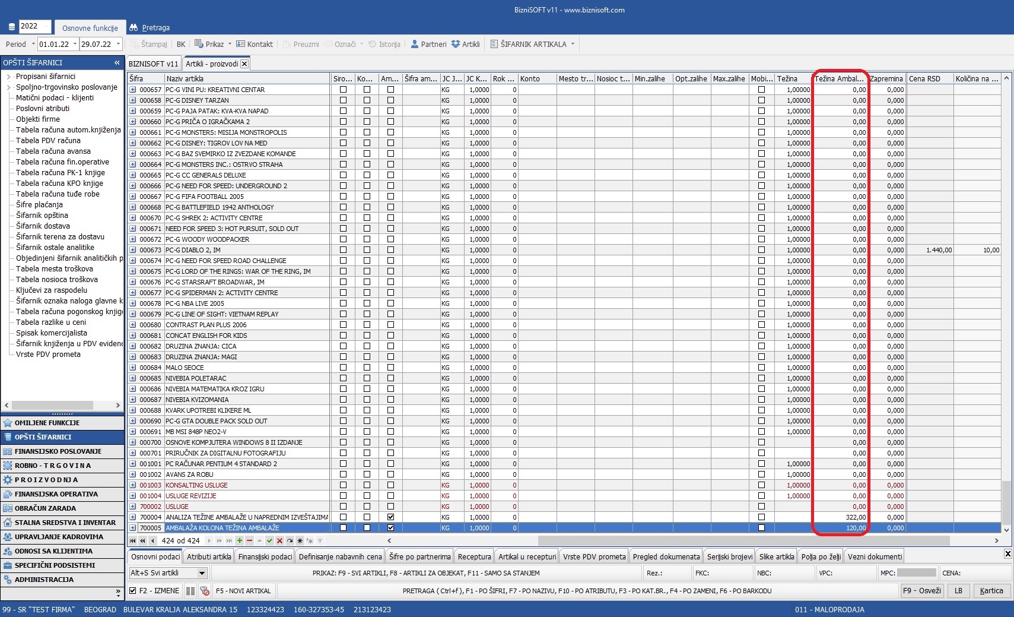Open Artikli from the toolbar
1014x617 pixels.
(465, 44)
